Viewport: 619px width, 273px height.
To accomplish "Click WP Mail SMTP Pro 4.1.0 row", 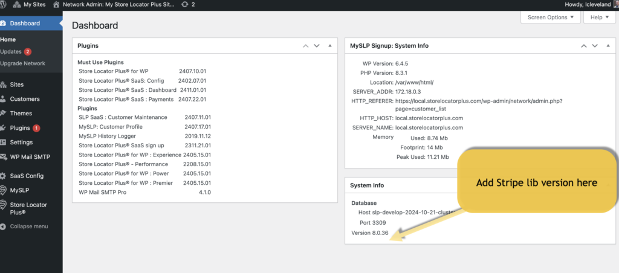I will 145,193.
